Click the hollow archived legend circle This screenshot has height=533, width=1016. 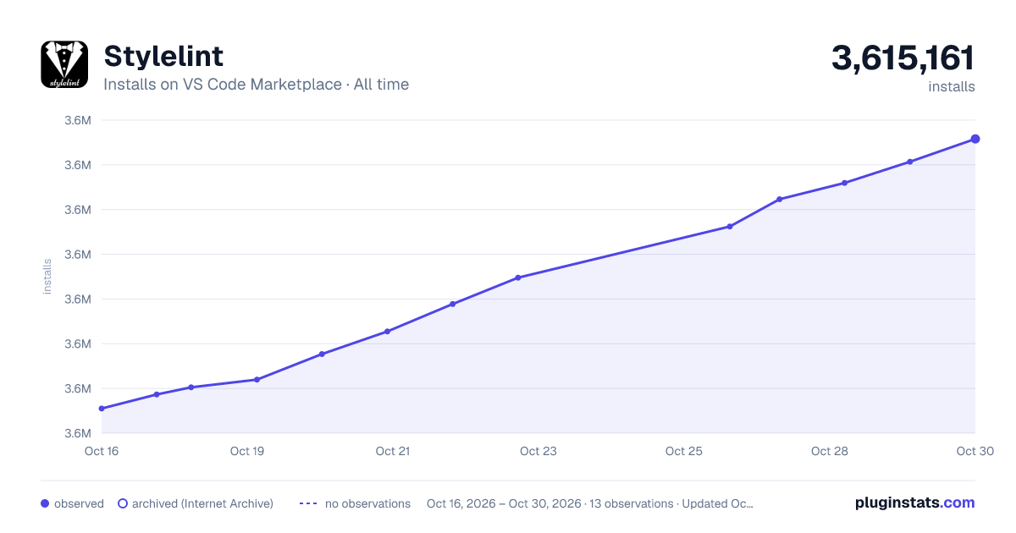123,503
